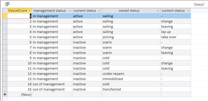Click the ID cell with value 10
Image resolution: width=208 pixels, height=101 pixels.
pyautogui.click(x=20, y=63)
